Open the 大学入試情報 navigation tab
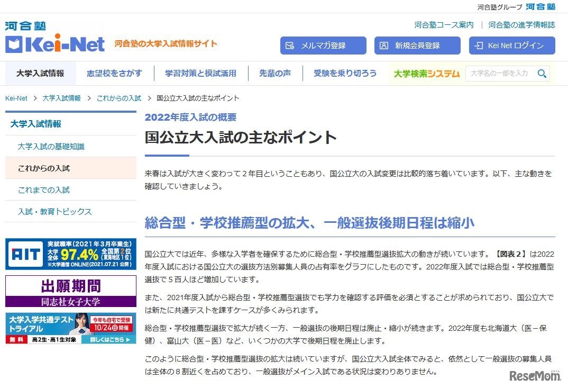The image size is (568, 388). point(41,74)
